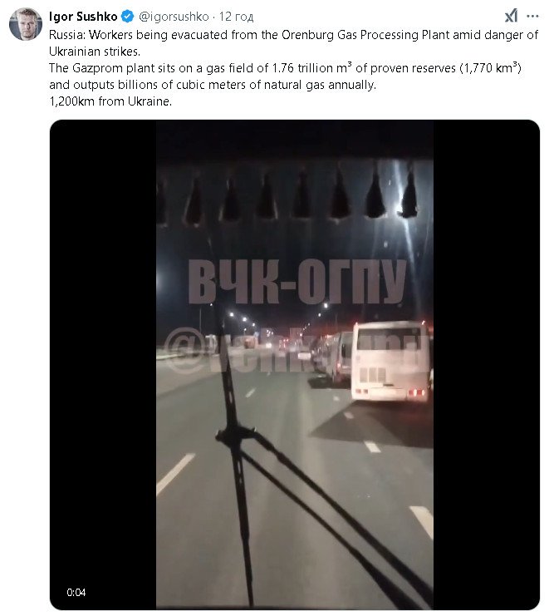
Task: Click the ВЧК-ОГПУ watermark in video
Action: [x=297, y=282]
